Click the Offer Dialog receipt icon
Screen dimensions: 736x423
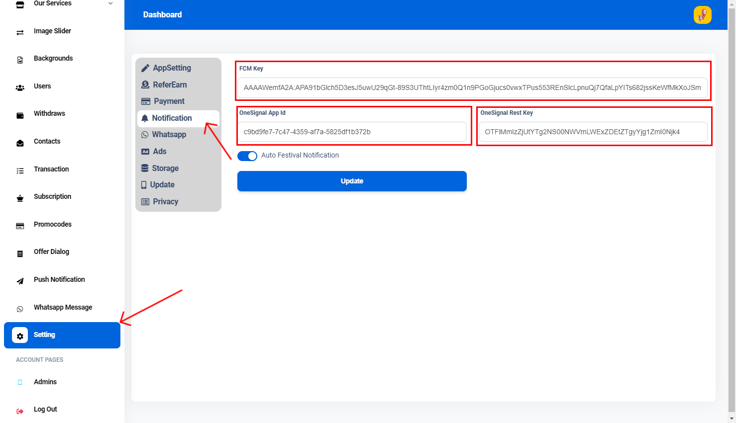pos(20,254)
